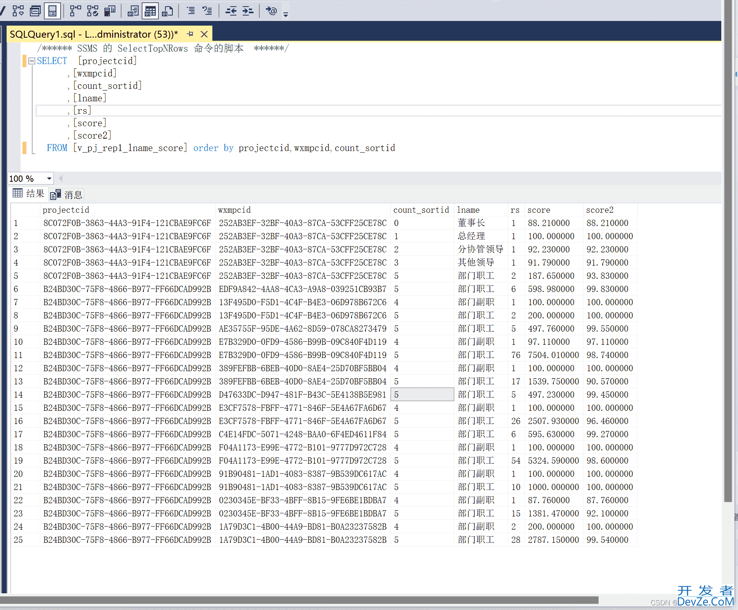This screenshot has height=610, width=738.
Task: Toggle Include Actual Execution Plan
Action: [75, 11]
